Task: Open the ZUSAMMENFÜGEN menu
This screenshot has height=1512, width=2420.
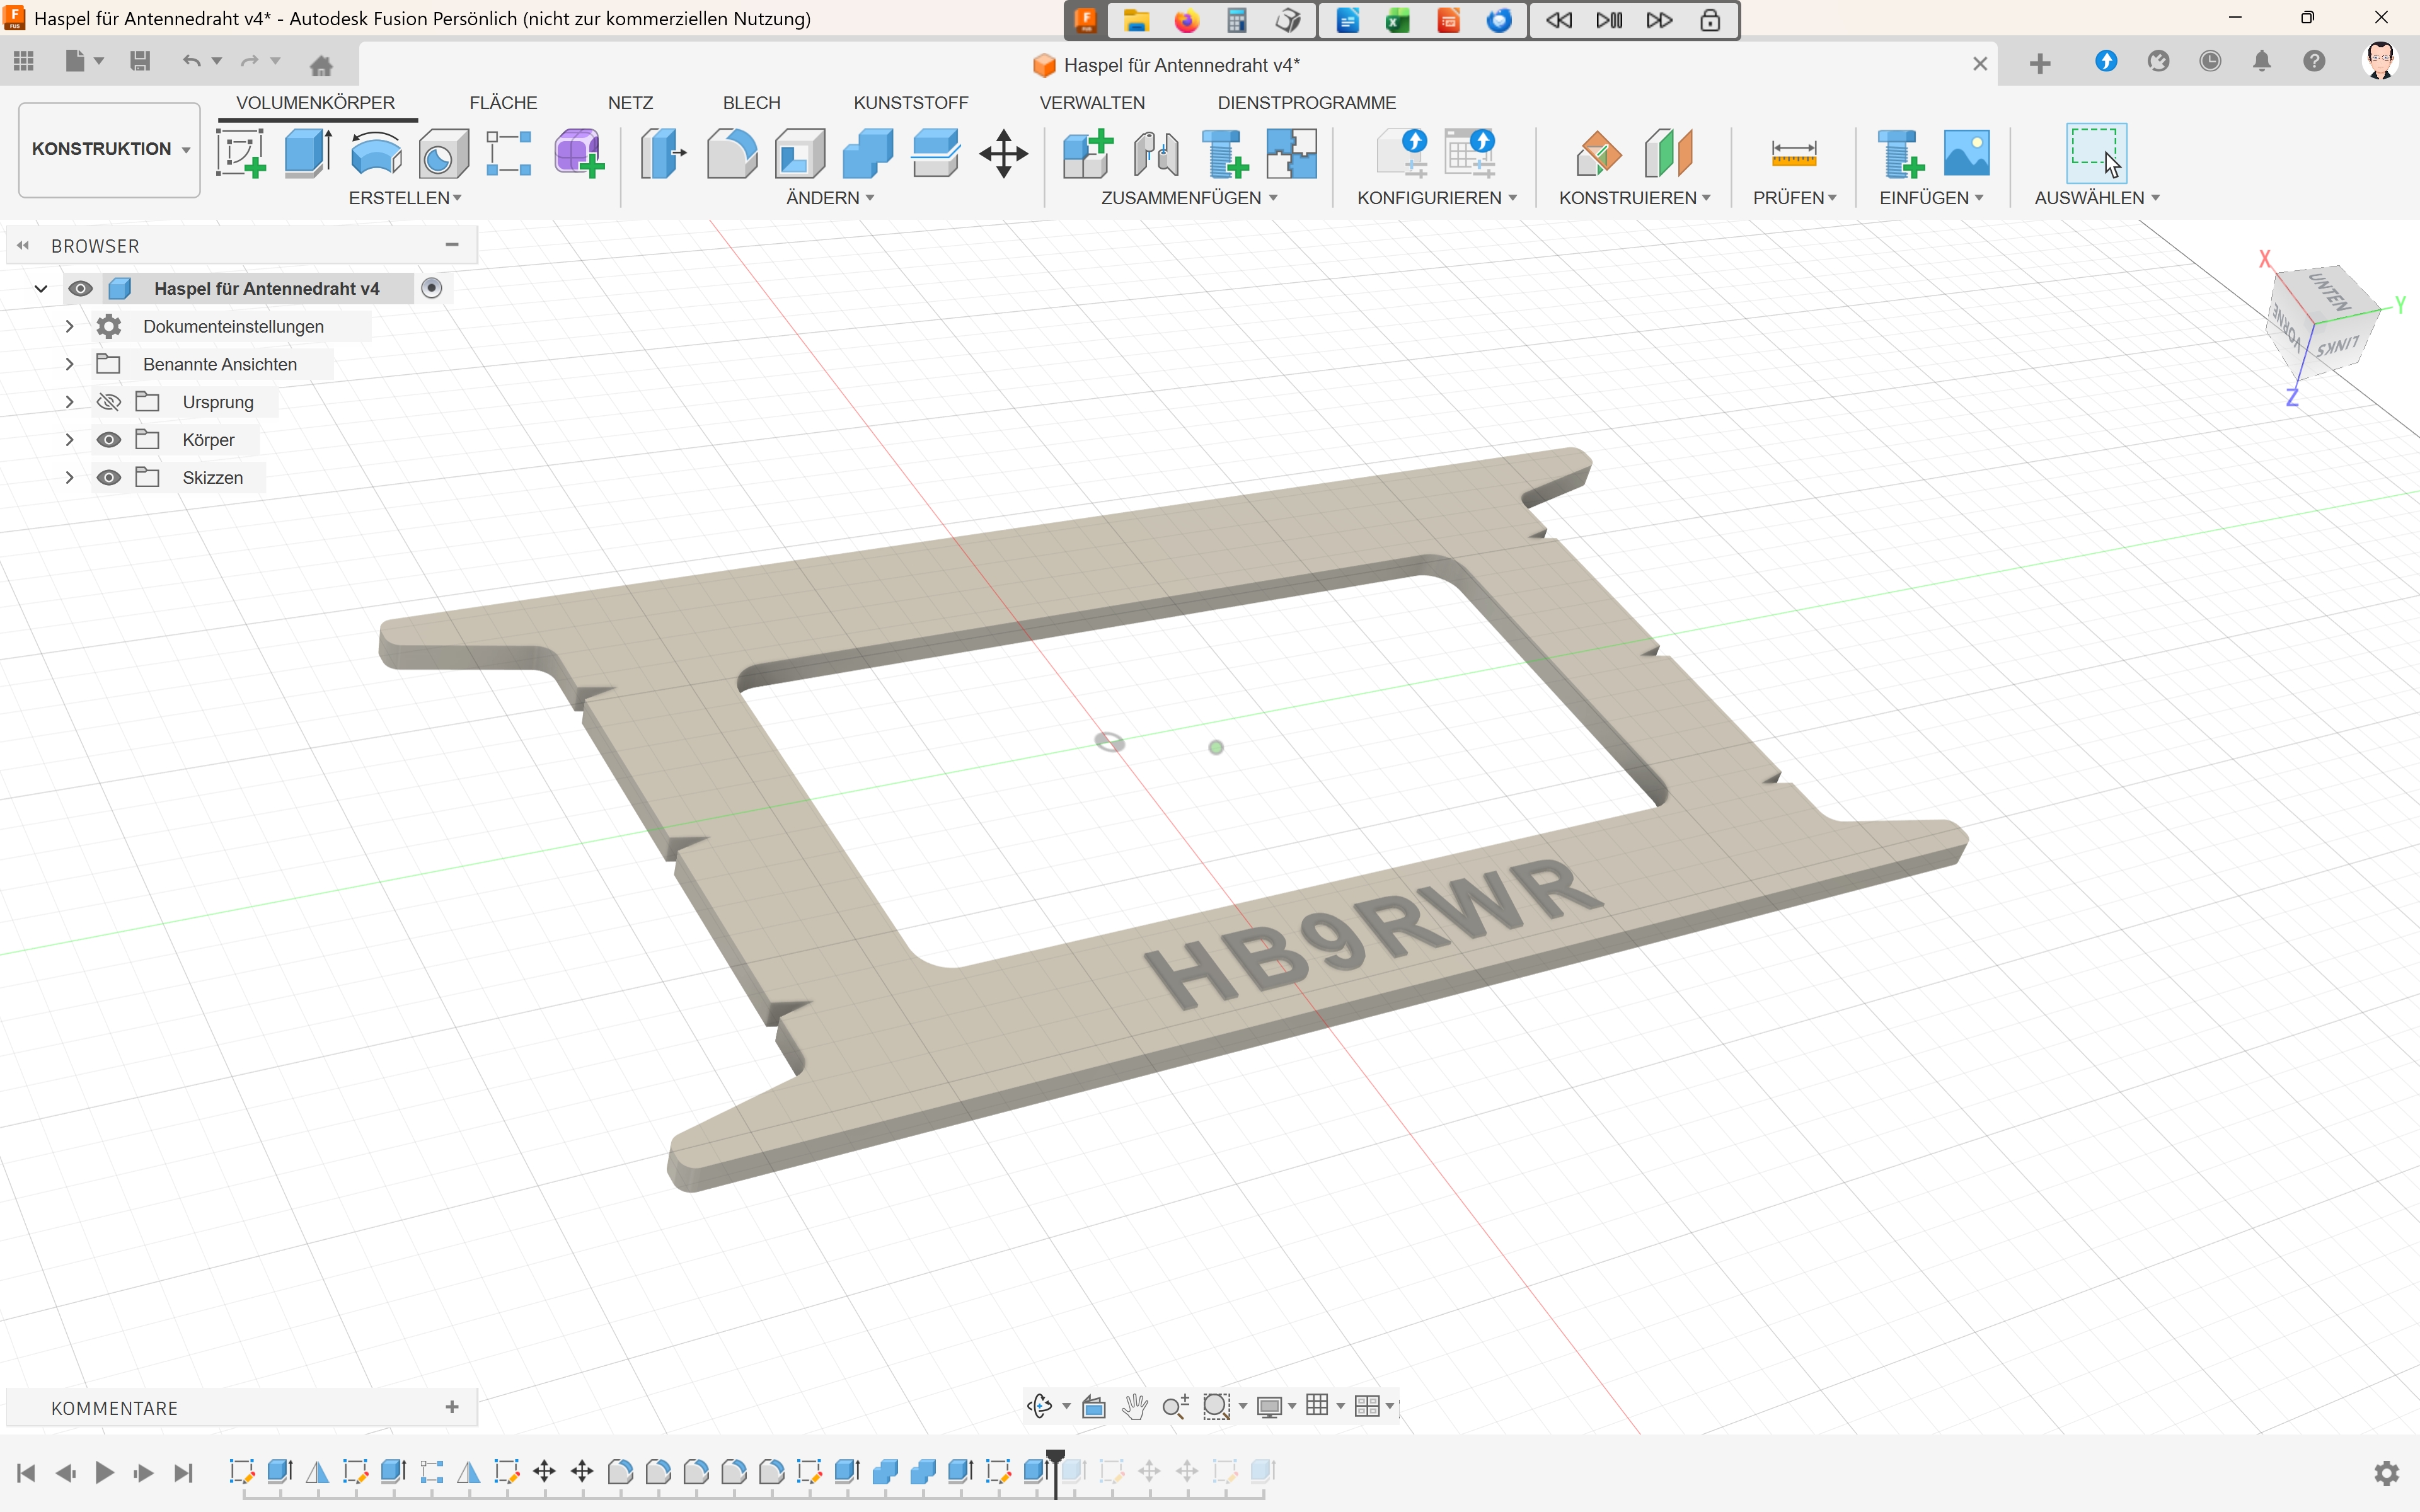Action: pyautogui.click(x=1190, y=198)
